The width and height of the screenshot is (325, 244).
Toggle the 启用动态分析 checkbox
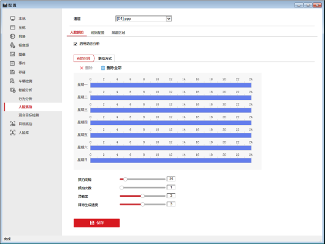click(75, 44)
